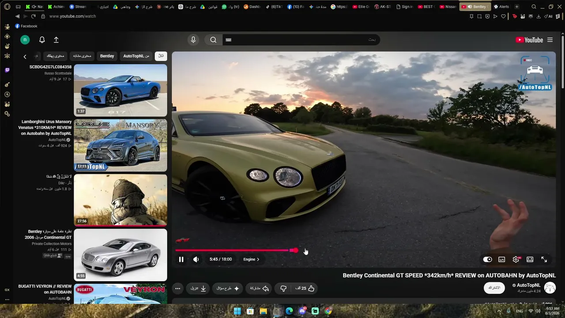Open a new browser tab with plus

[x=517, y=7]
